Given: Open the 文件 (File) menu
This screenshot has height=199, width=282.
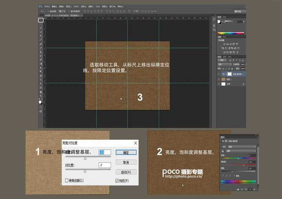Looking at the screenshot, I should 46,6.
